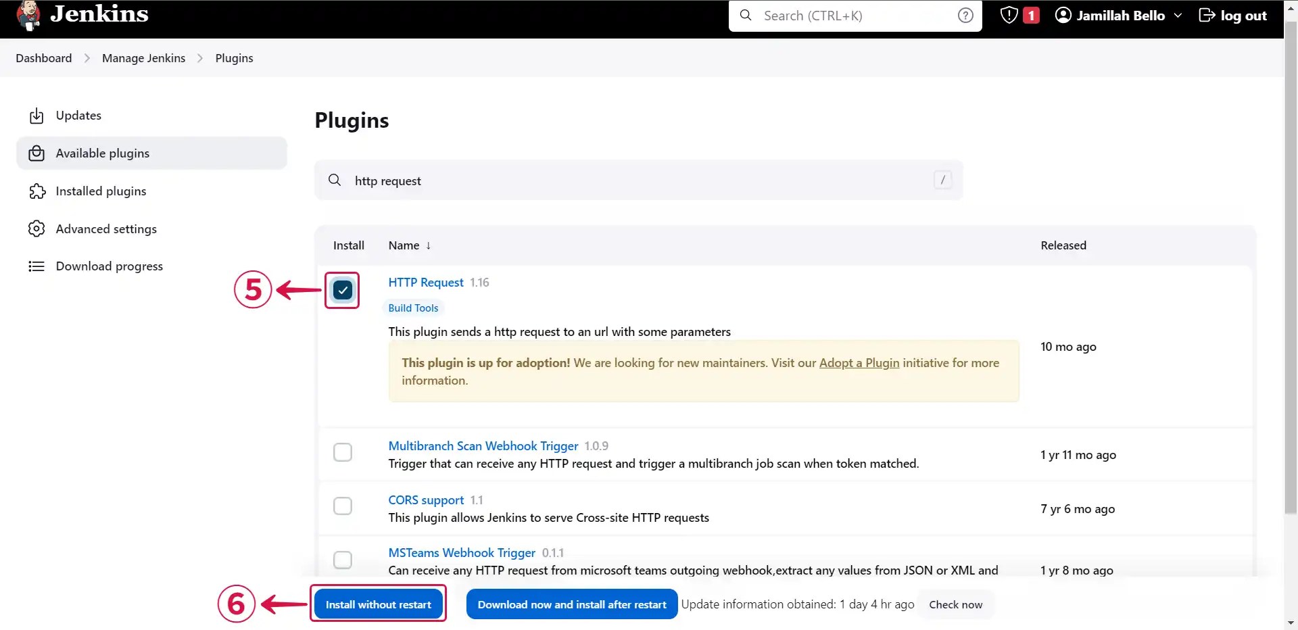1298x630 pixels.
Task: Open help via the question mark icon
Action: pyautogui.click(x=965, y=15)
